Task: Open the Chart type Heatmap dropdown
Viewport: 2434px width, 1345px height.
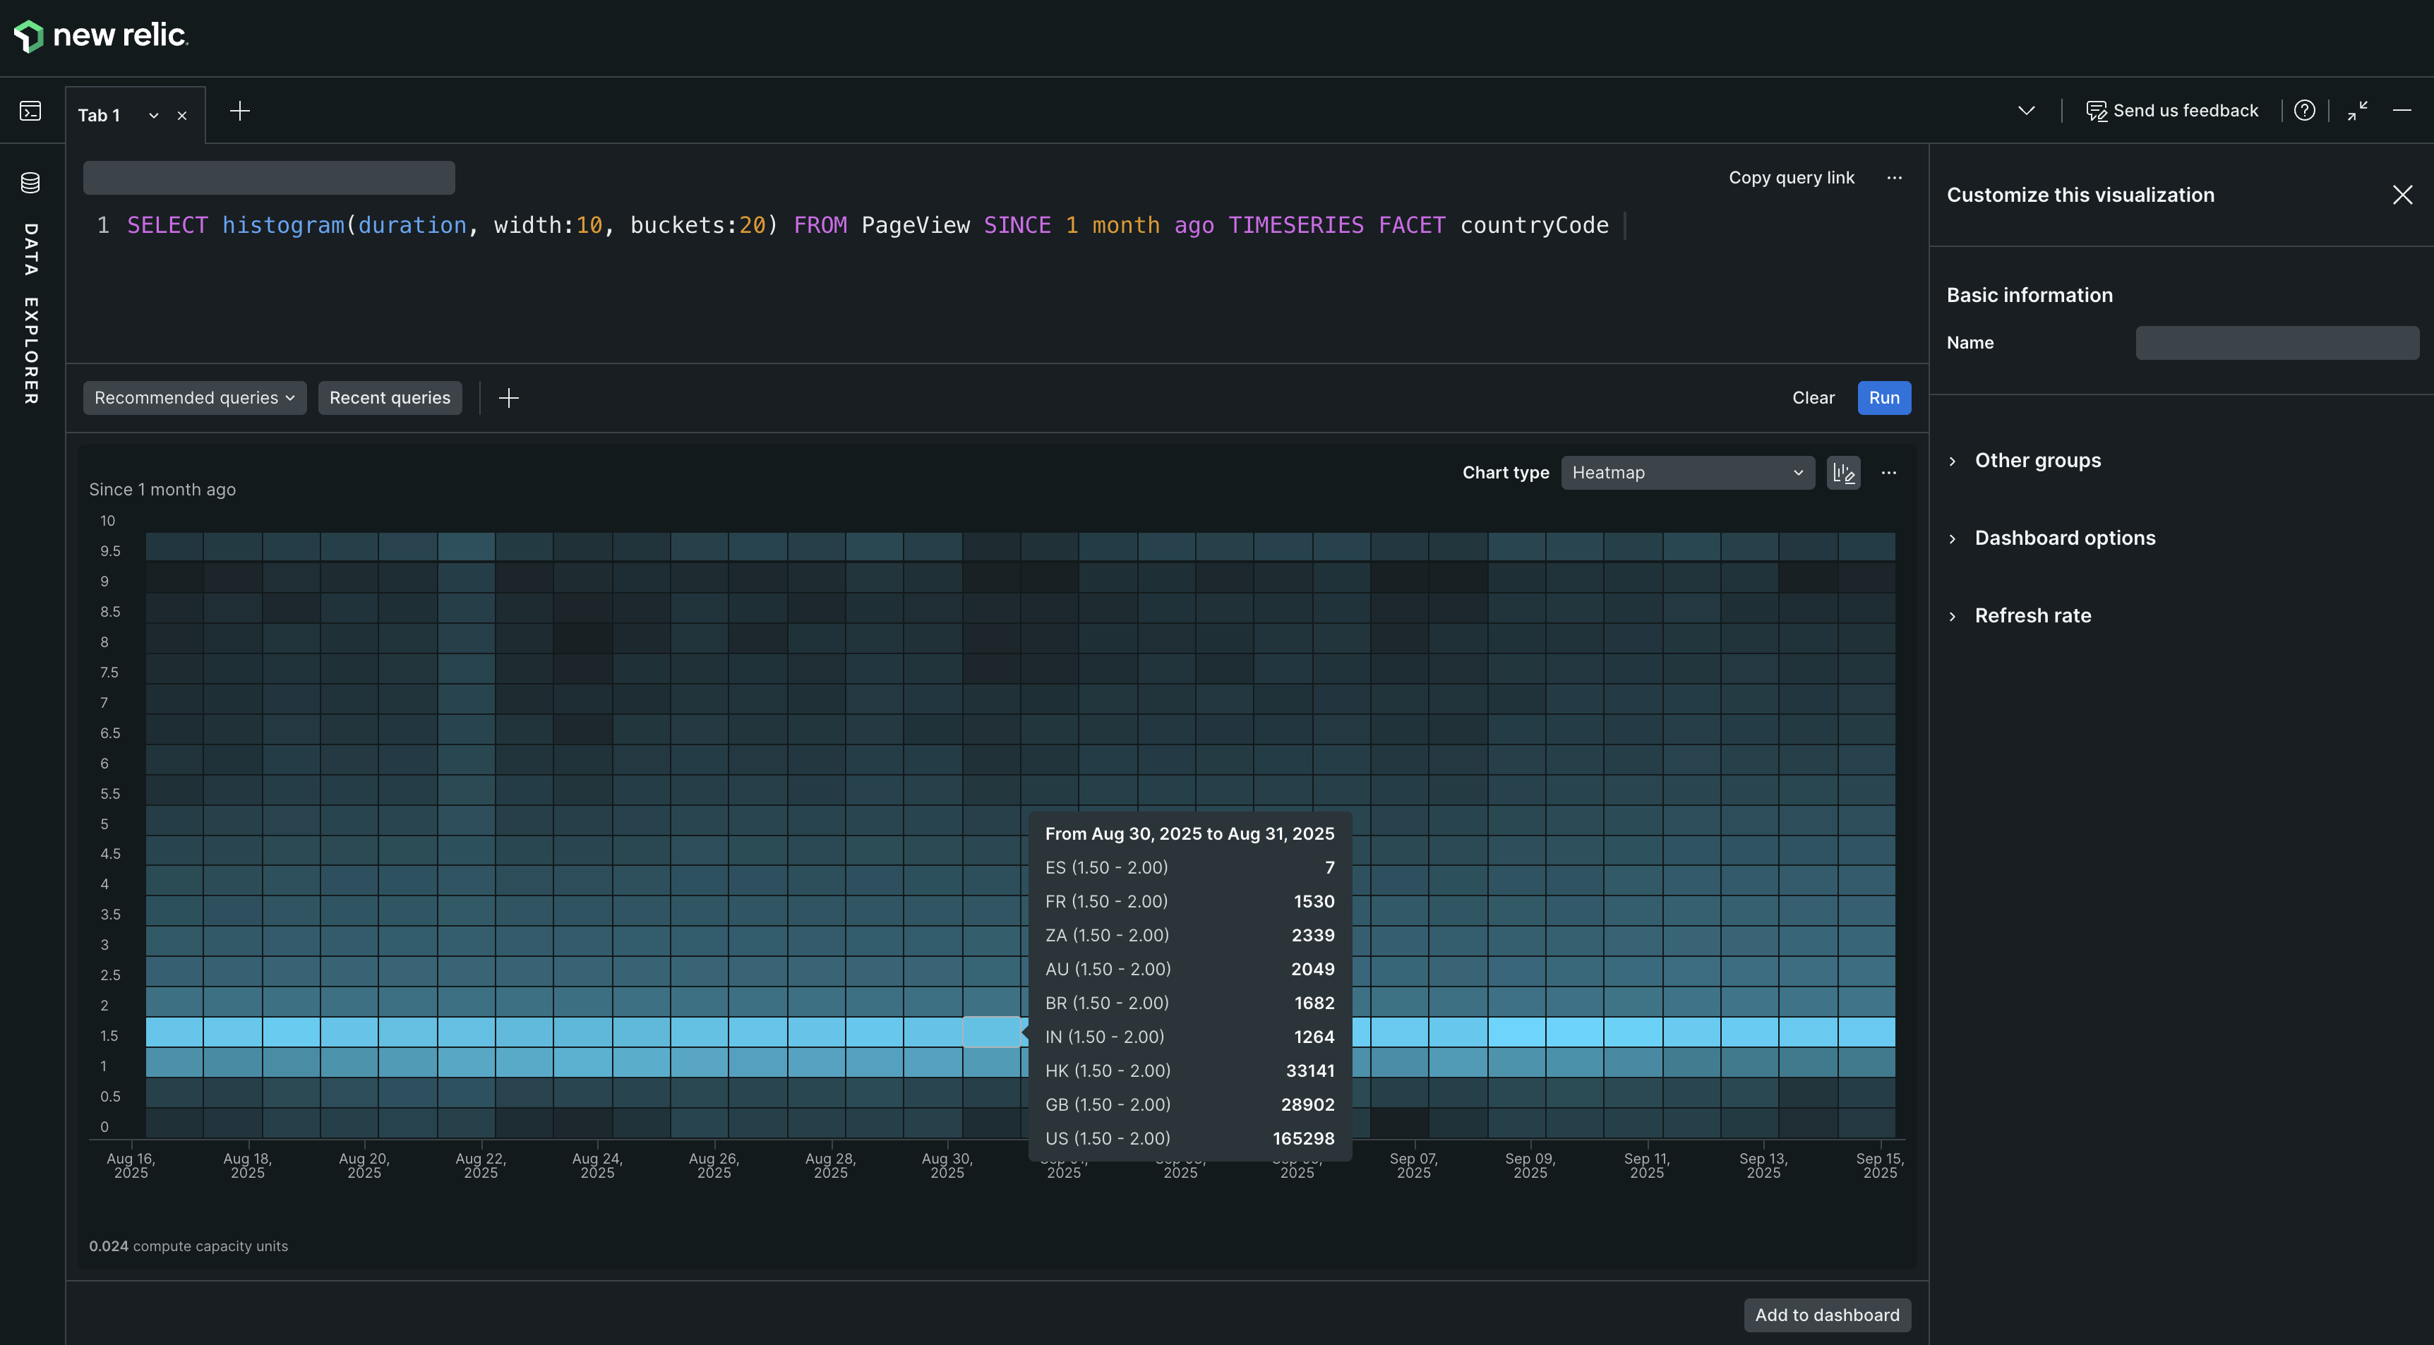Action: tap(1688, 472)
